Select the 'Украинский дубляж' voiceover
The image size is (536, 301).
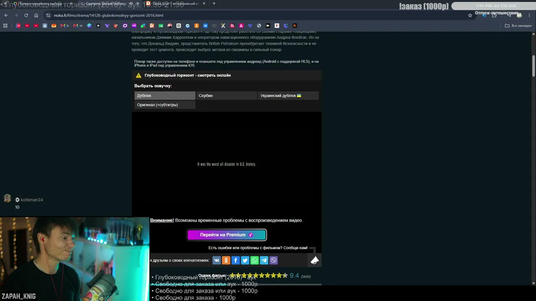[288, 96]
